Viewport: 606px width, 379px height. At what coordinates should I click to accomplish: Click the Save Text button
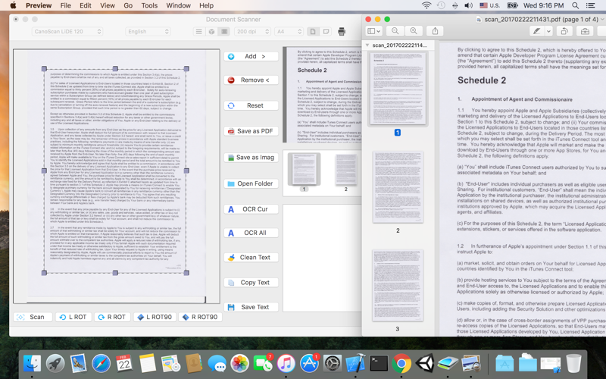coord(251,307)
